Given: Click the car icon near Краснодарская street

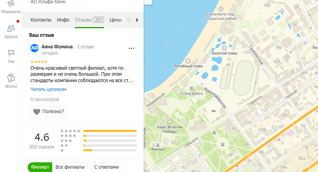Looking at the screenshot, I should tap(214, 111).
